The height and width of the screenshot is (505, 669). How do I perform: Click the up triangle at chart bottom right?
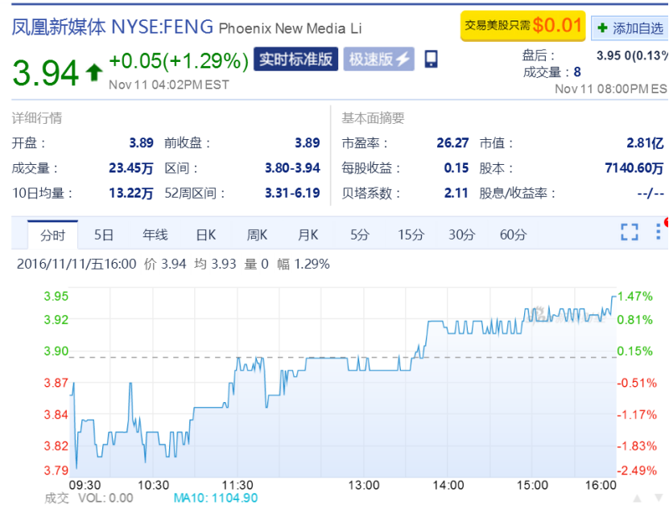[636, 497]
